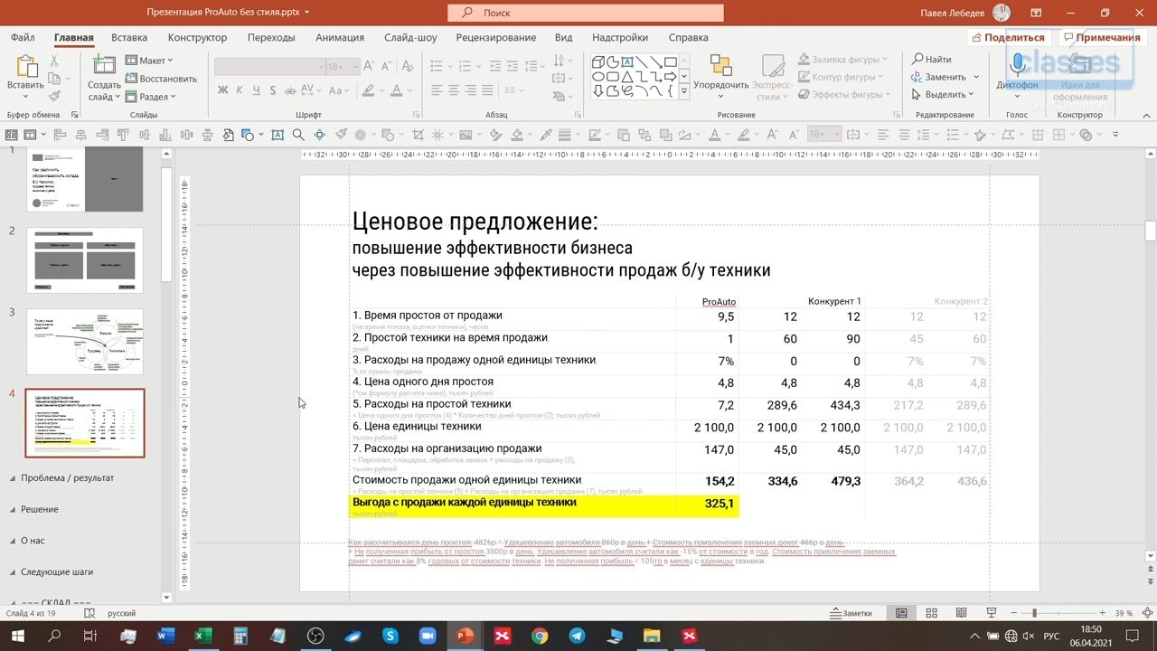Switch to the Переходы tab

click(x=271, y=38)
